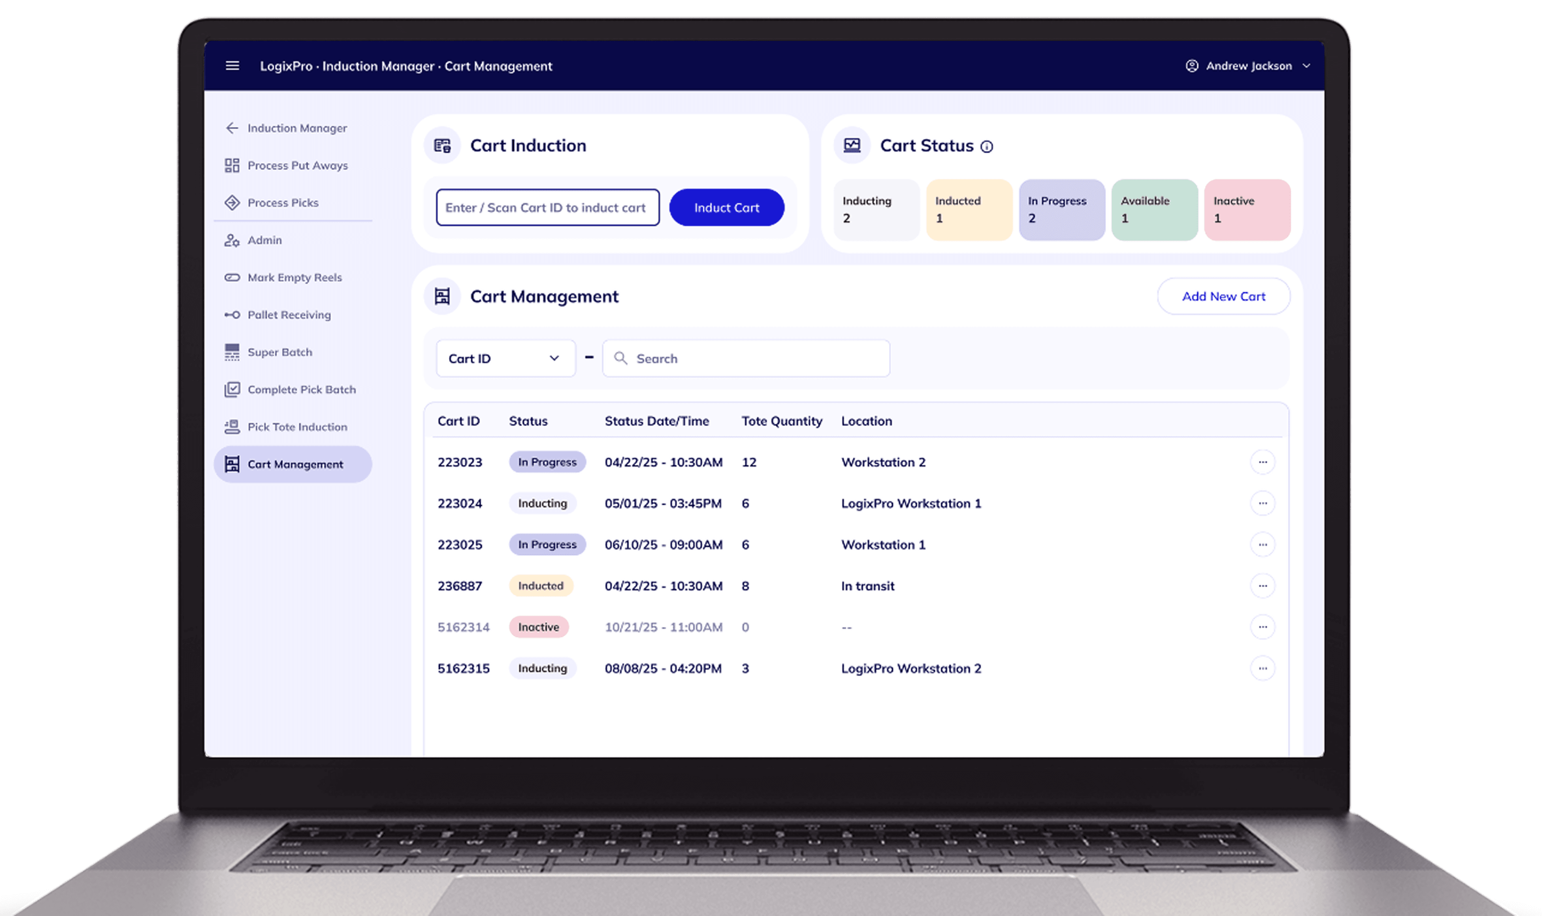Click the Inducted badge for cart 236887

click(541, 586)
